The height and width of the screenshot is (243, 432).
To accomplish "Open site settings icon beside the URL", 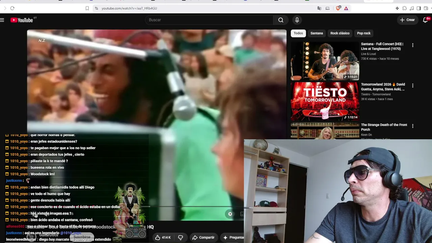I will click(x=97, y=8).
